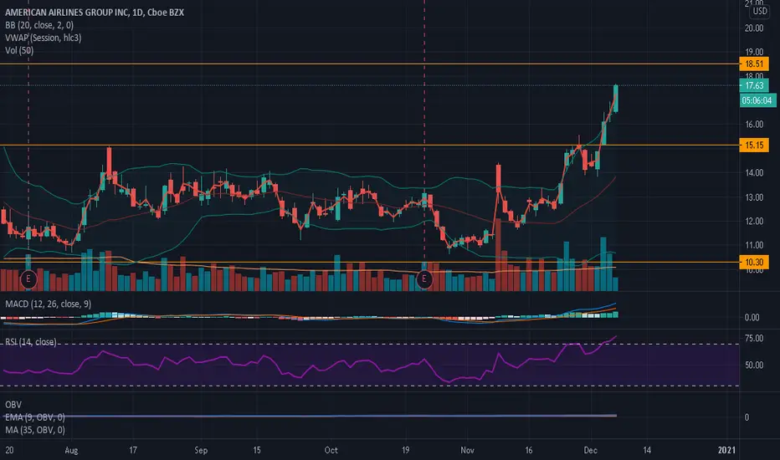Click the 17 date on time axis
Image resolution: width=780 pixels, height=460 pixels.
click(133, 450)
